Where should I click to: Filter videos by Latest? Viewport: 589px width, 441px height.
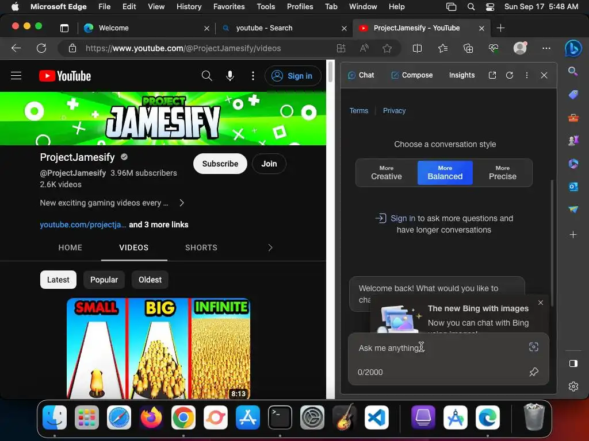point(58,280)
